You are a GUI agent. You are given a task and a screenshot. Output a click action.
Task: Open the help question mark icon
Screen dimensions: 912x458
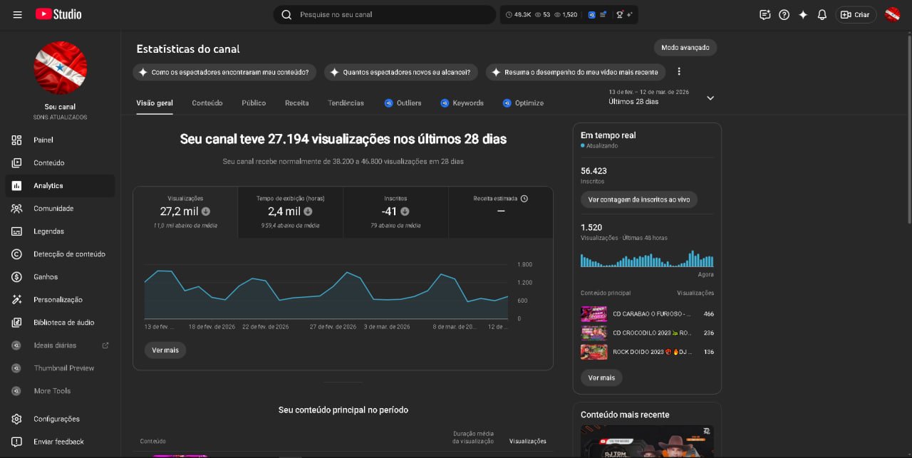pos(784,14)
